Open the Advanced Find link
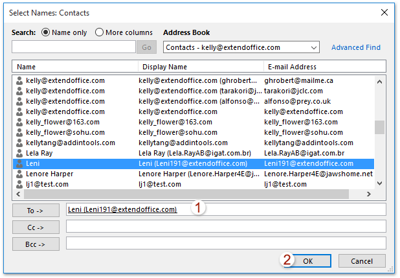Viewport: 400px width, 278px height. tap(355, 47)
